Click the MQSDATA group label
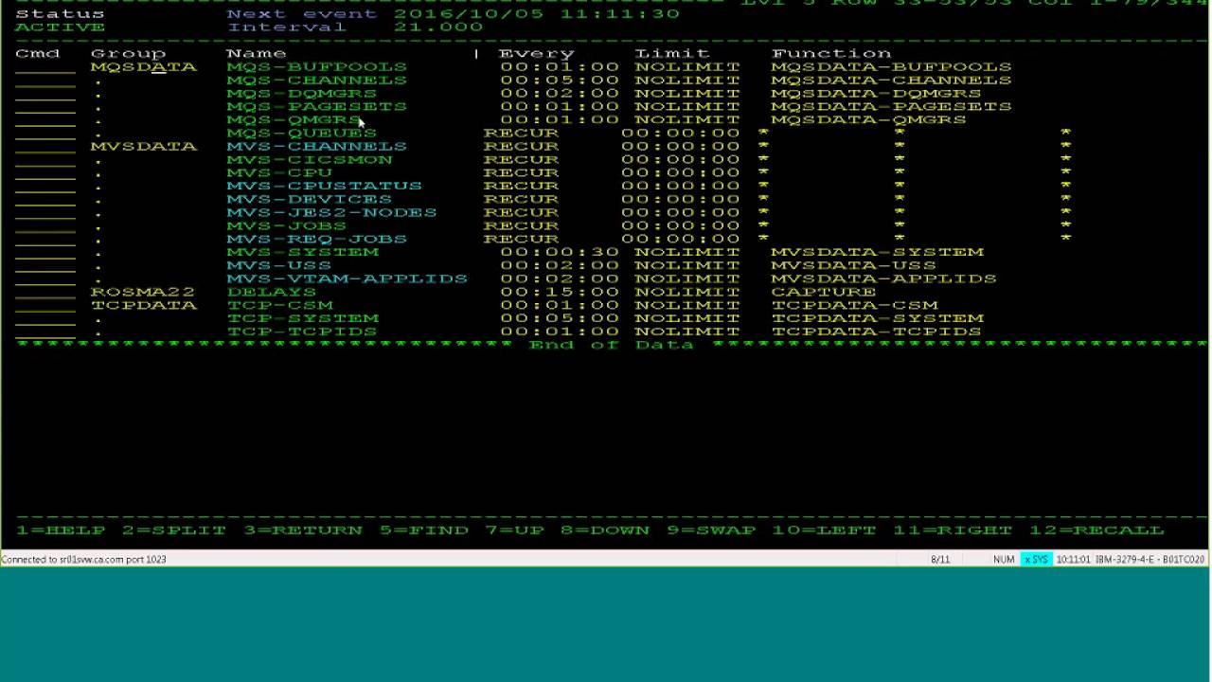The width and height of the screenshot is (1212, 682). pyautogui.click(x=144, y=67)
